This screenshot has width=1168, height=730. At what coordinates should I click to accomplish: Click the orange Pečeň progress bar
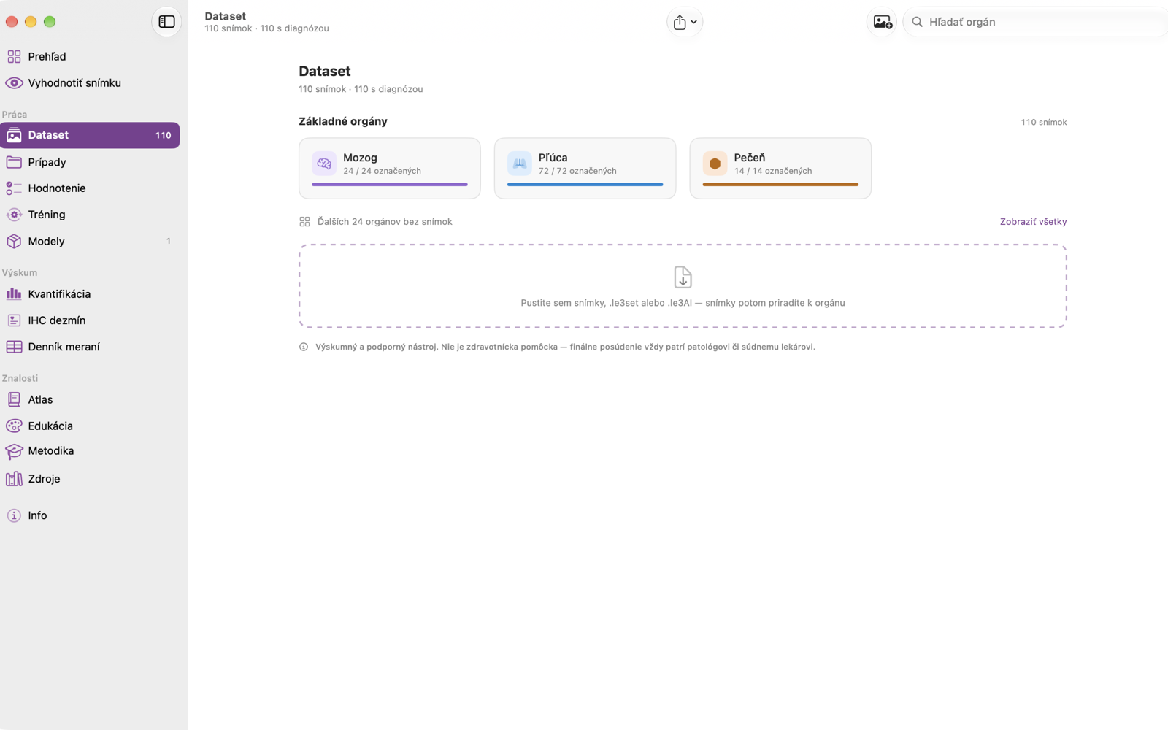780,185
